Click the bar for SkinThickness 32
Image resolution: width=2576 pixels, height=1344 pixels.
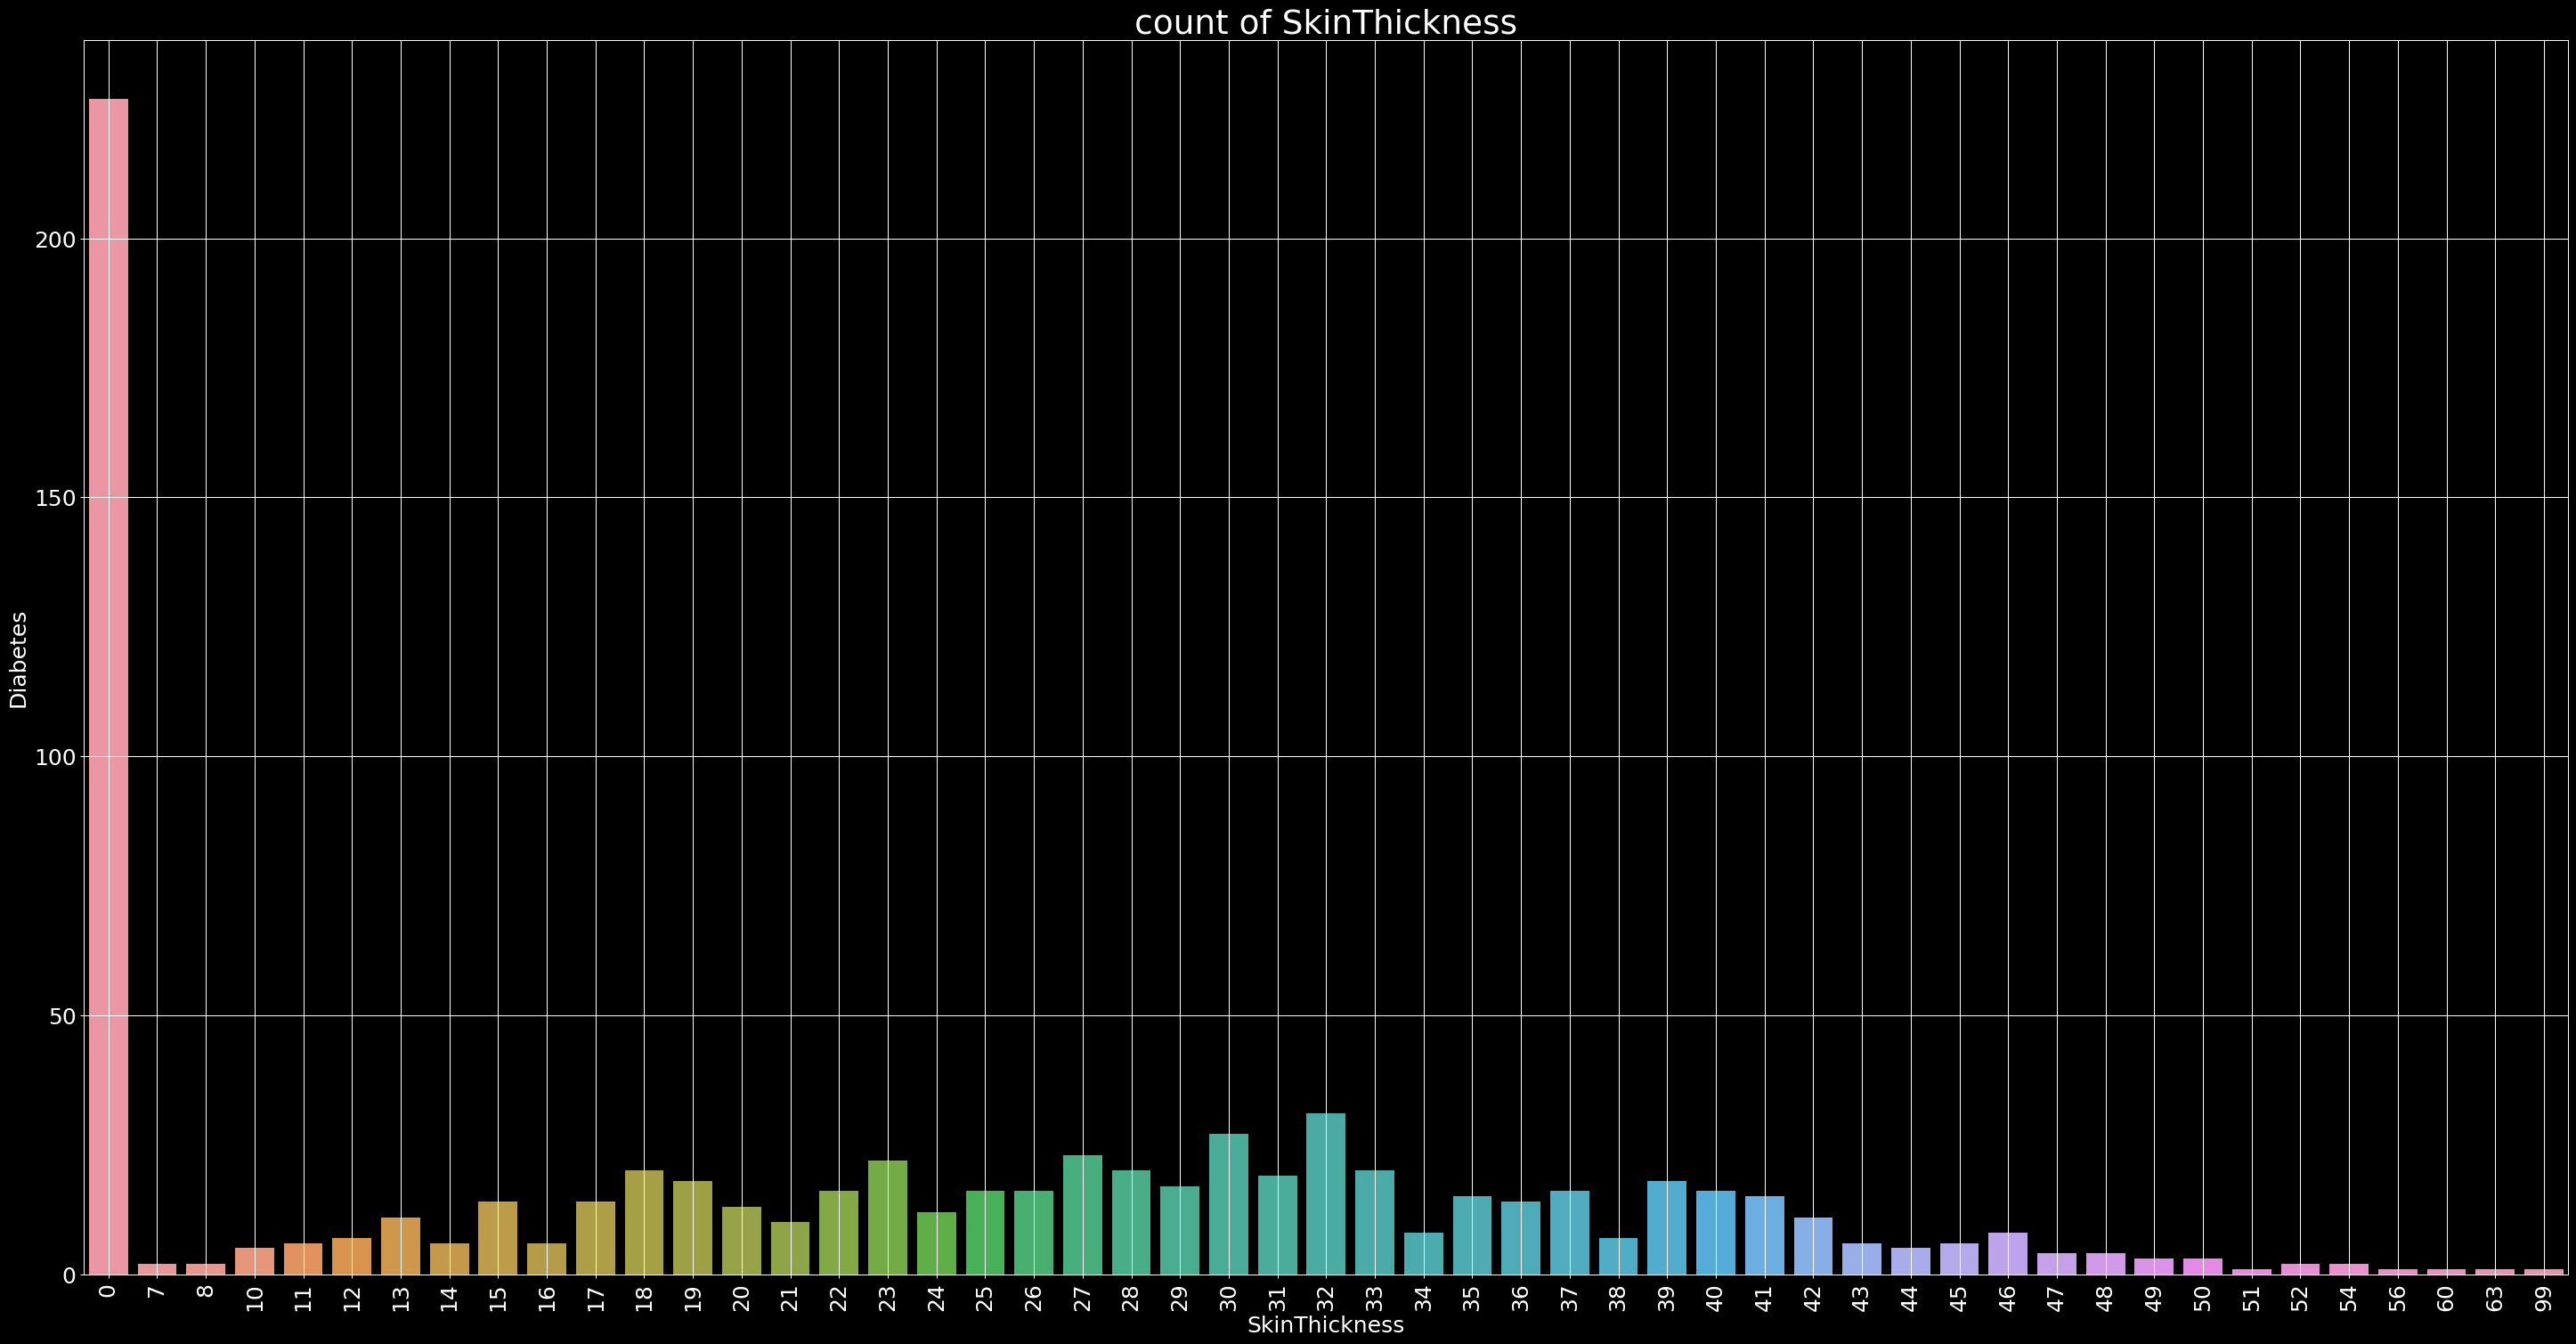[1325, 1194]
